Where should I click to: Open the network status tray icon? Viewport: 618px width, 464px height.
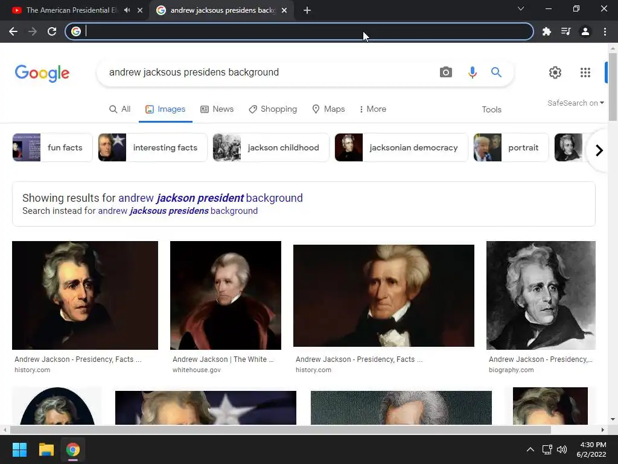(x=547, y=449)
